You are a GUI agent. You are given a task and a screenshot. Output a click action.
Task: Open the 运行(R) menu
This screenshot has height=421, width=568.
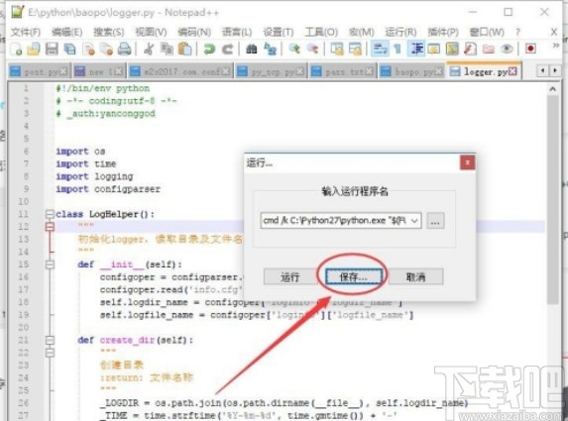(400, 33)
